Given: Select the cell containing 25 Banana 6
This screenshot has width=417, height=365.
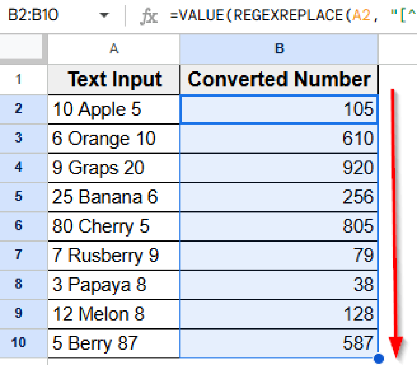Looking at the screenshot, I should click(113, 197).
